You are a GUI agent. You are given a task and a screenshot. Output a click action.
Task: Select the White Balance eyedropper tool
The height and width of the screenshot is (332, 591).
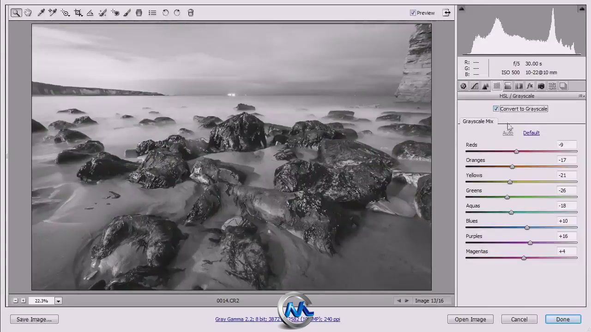(x=41, y=13)
